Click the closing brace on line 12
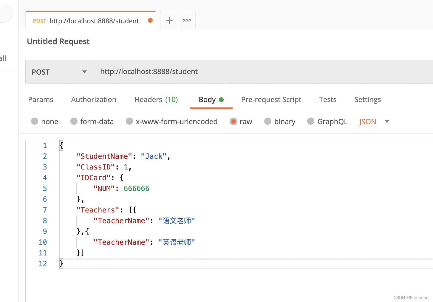The image size is (433, 302). tap(61, 264)
